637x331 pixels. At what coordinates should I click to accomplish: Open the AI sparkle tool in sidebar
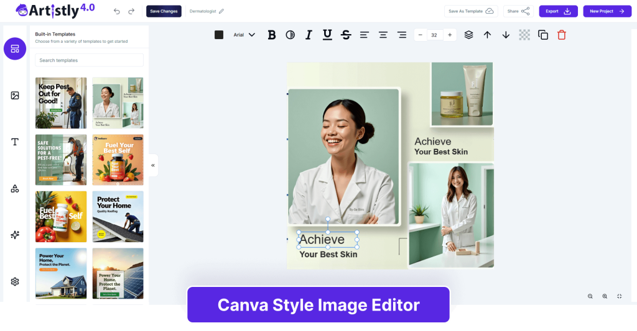(x=15, y=235)
